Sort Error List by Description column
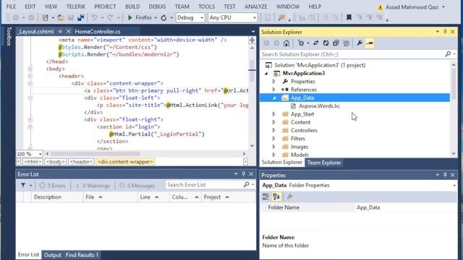This screenshot has height=260, width=463. point(47,197)
